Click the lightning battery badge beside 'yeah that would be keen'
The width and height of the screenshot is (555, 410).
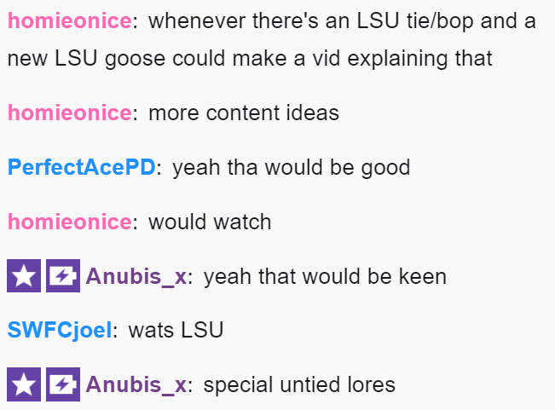pyautogui.click(x=63, y=275)
